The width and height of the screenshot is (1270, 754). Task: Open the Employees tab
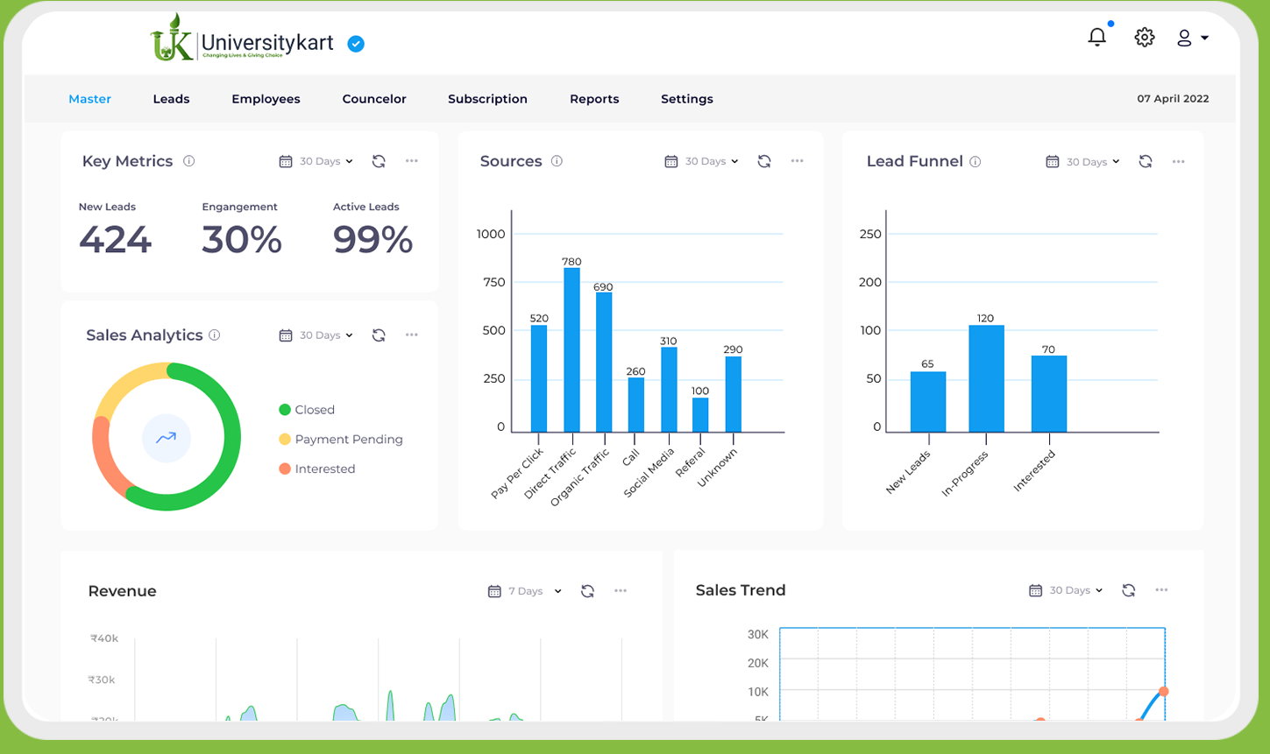(266, 99)
